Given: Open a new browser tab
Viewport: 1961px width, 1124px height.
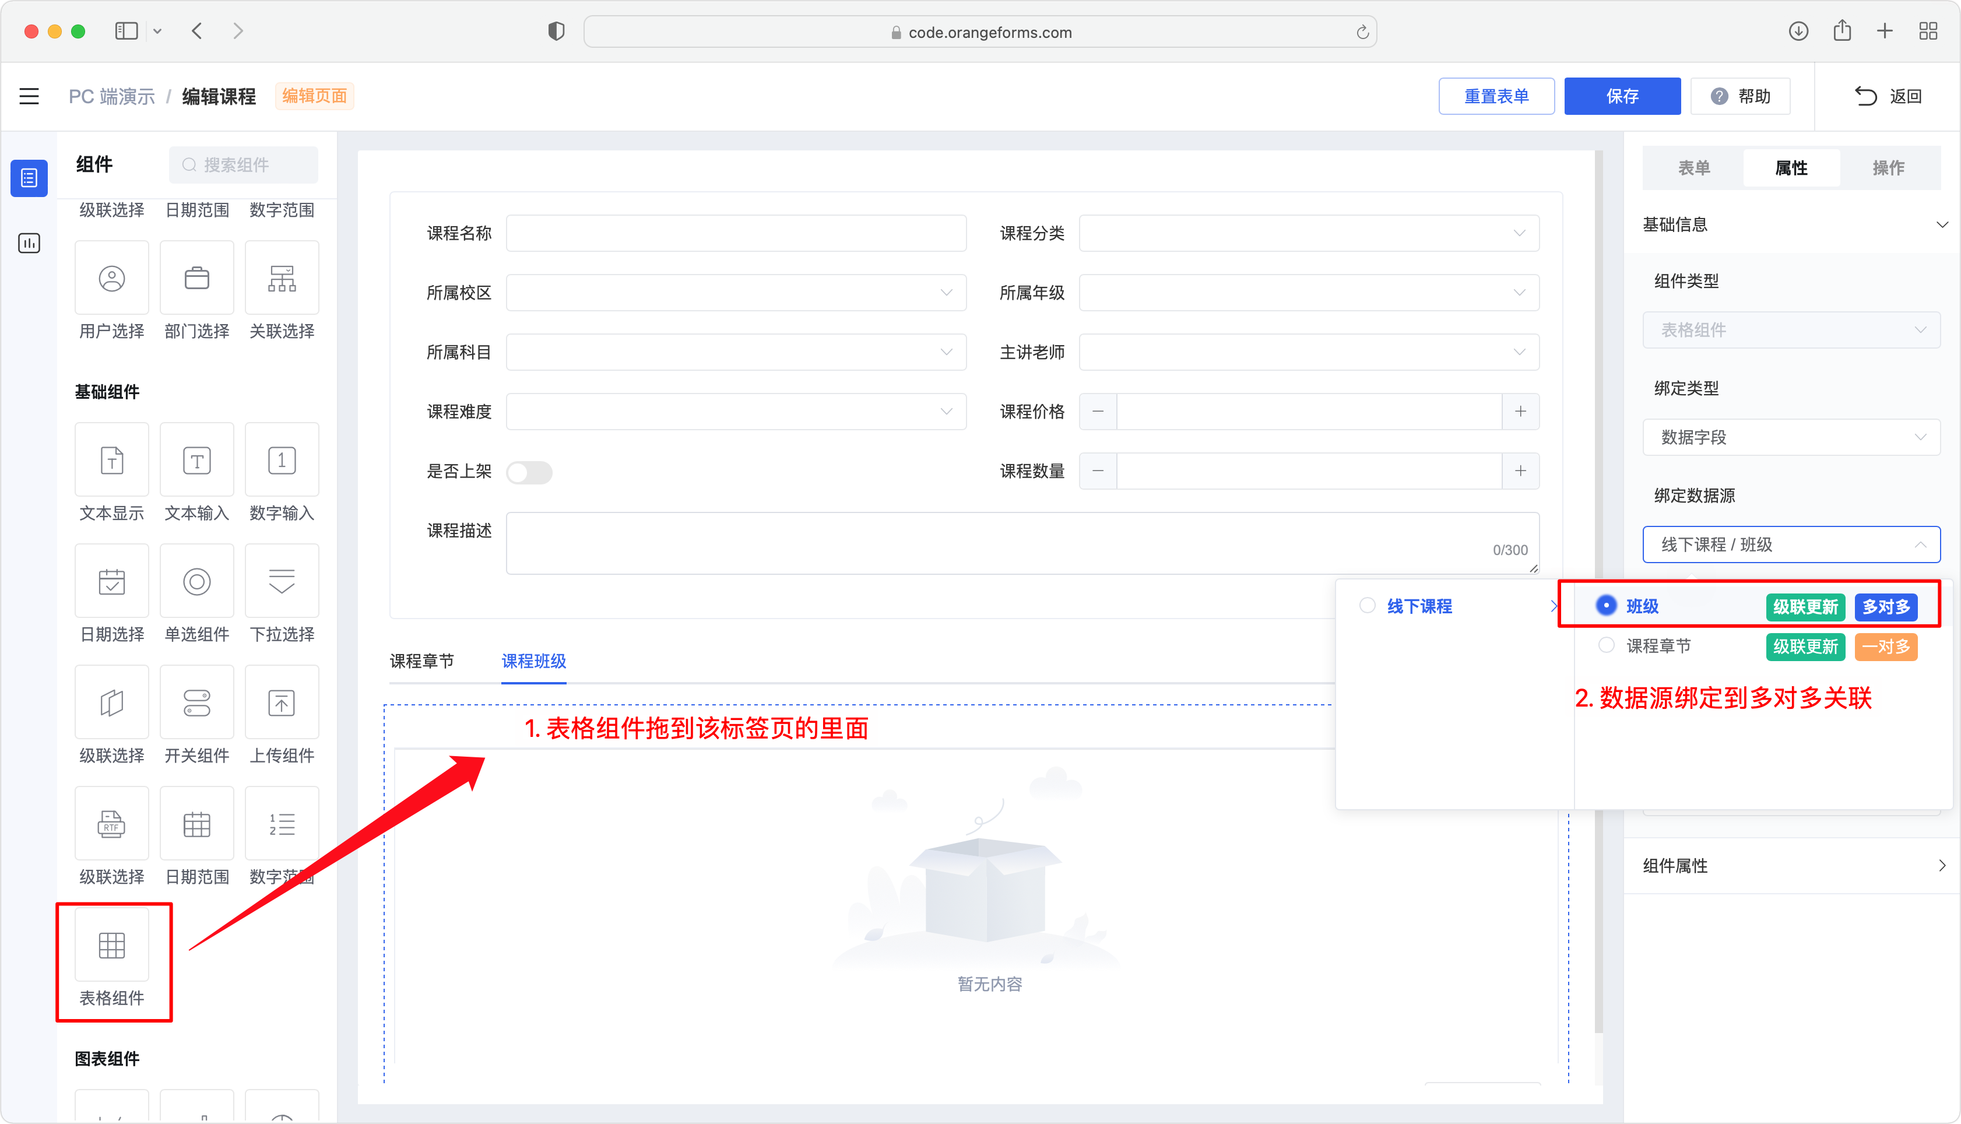Looking at the screenshot, I should coord(1885,31).
